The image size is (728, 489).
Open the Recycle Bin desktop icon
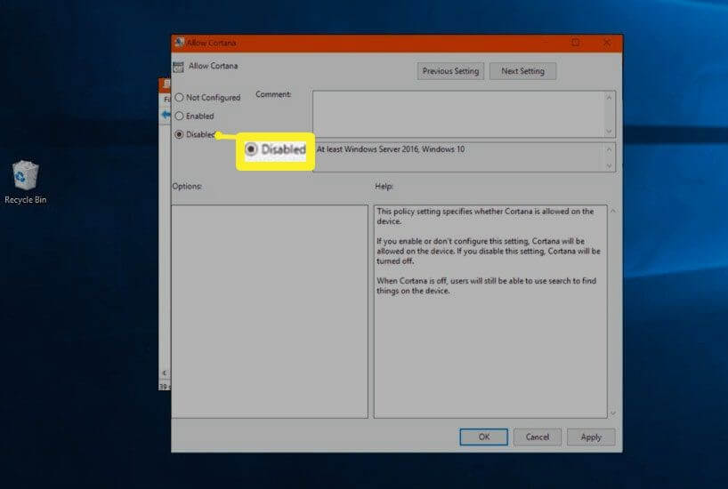(x=25, y=182)
